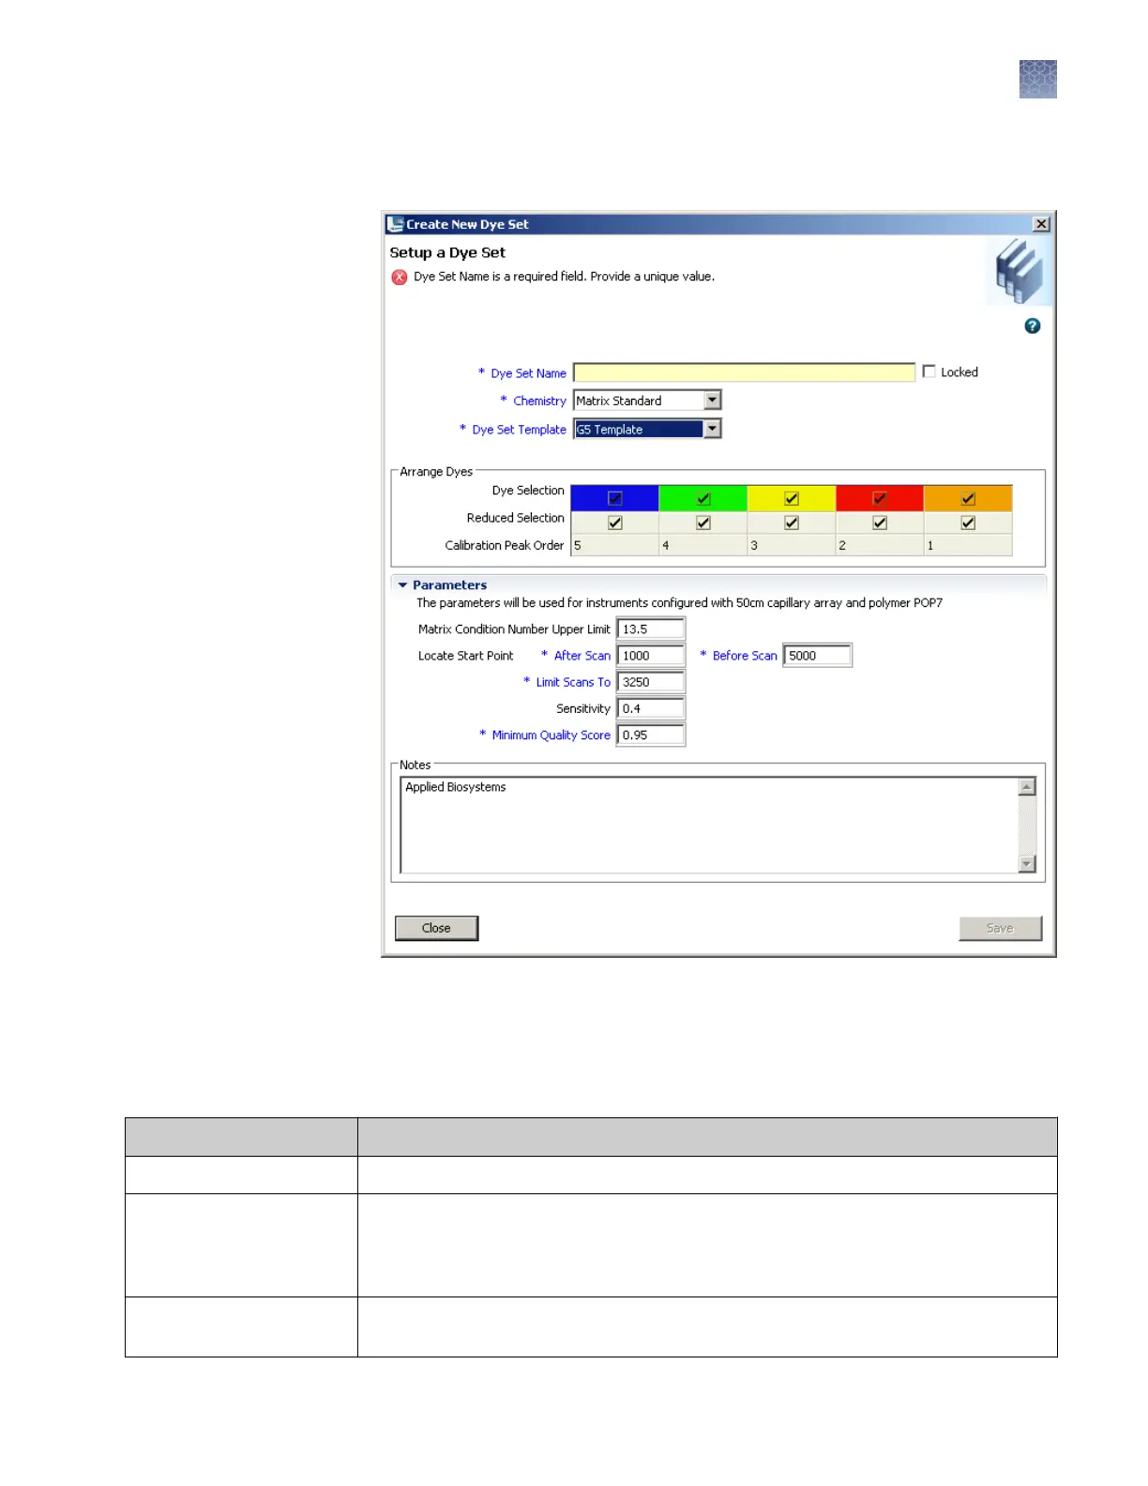This screenshot has height=1486, width=1148.
Task: Toggle yellow dye in Dye Selection
Action: [x=792, y=498]
